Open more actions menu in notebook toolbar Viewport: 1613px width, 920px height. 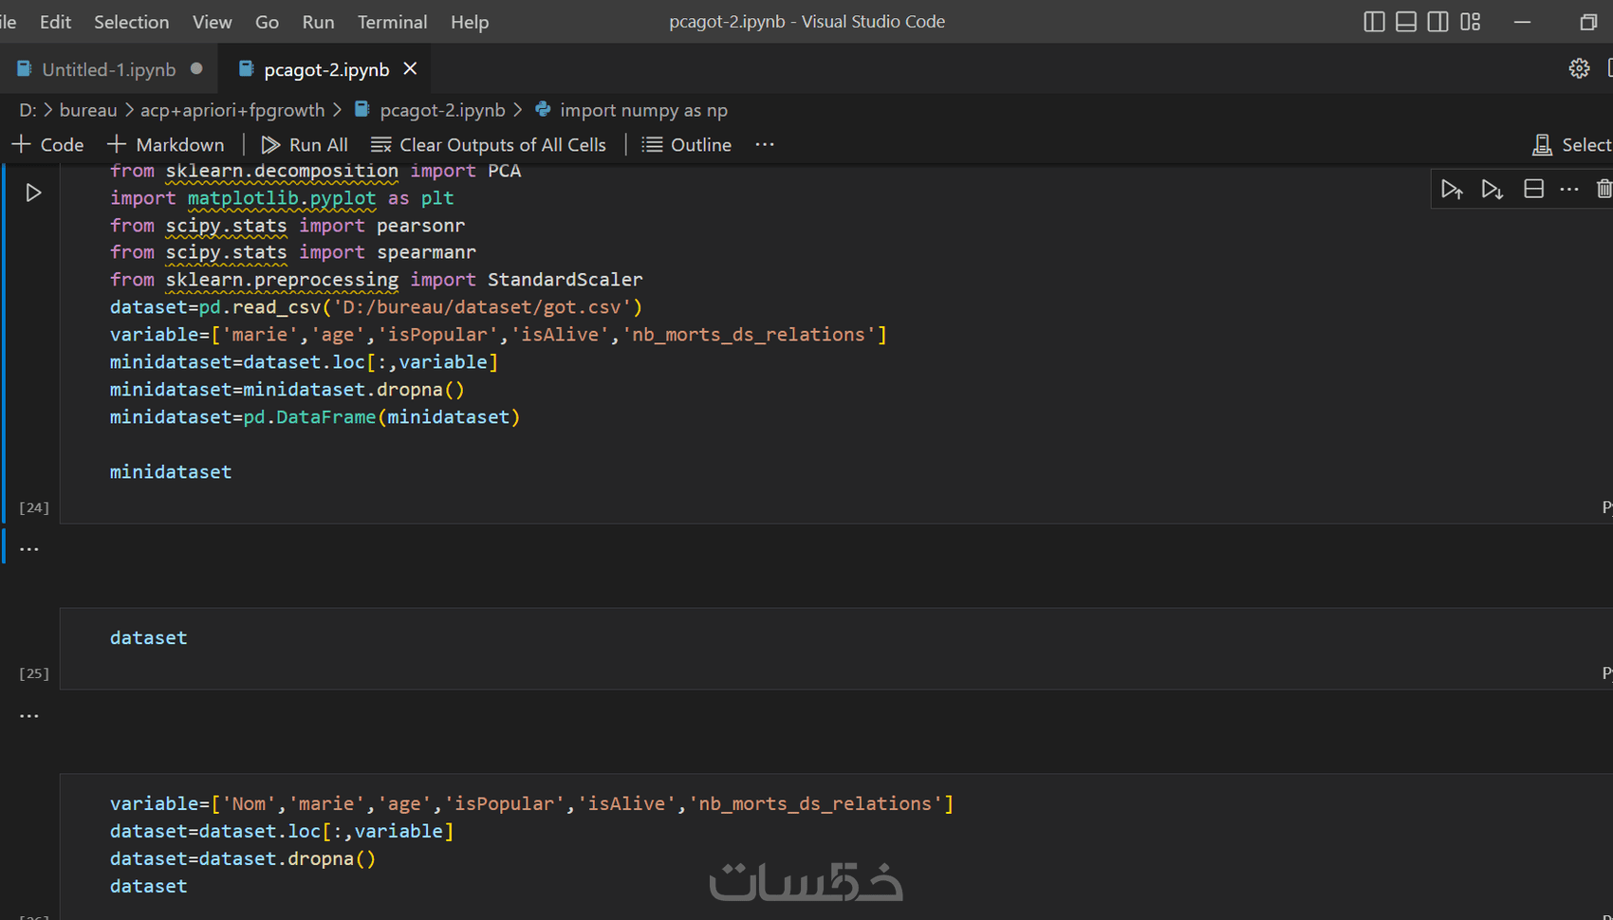pos(764,145)
